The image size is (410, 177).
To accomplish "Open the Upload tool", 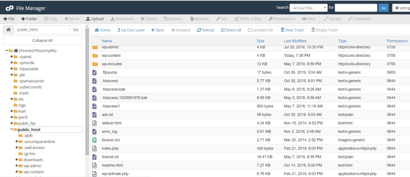I will tap(95, 19).
